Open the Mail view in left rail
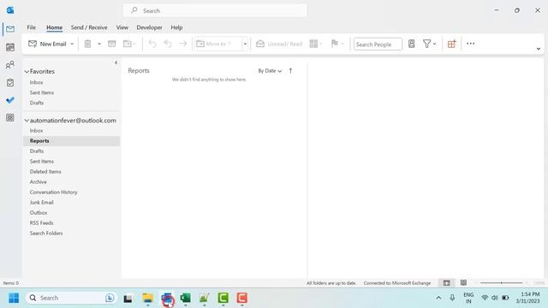548x308 pixels. (x=10, y=29)
